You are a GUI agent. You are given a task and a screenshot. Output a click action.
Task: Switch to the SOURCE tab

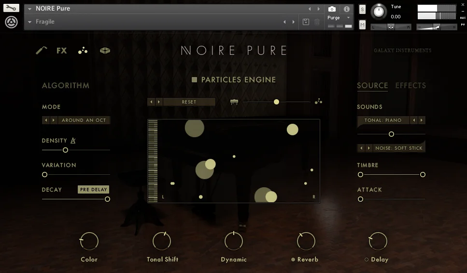pos(372,86)
